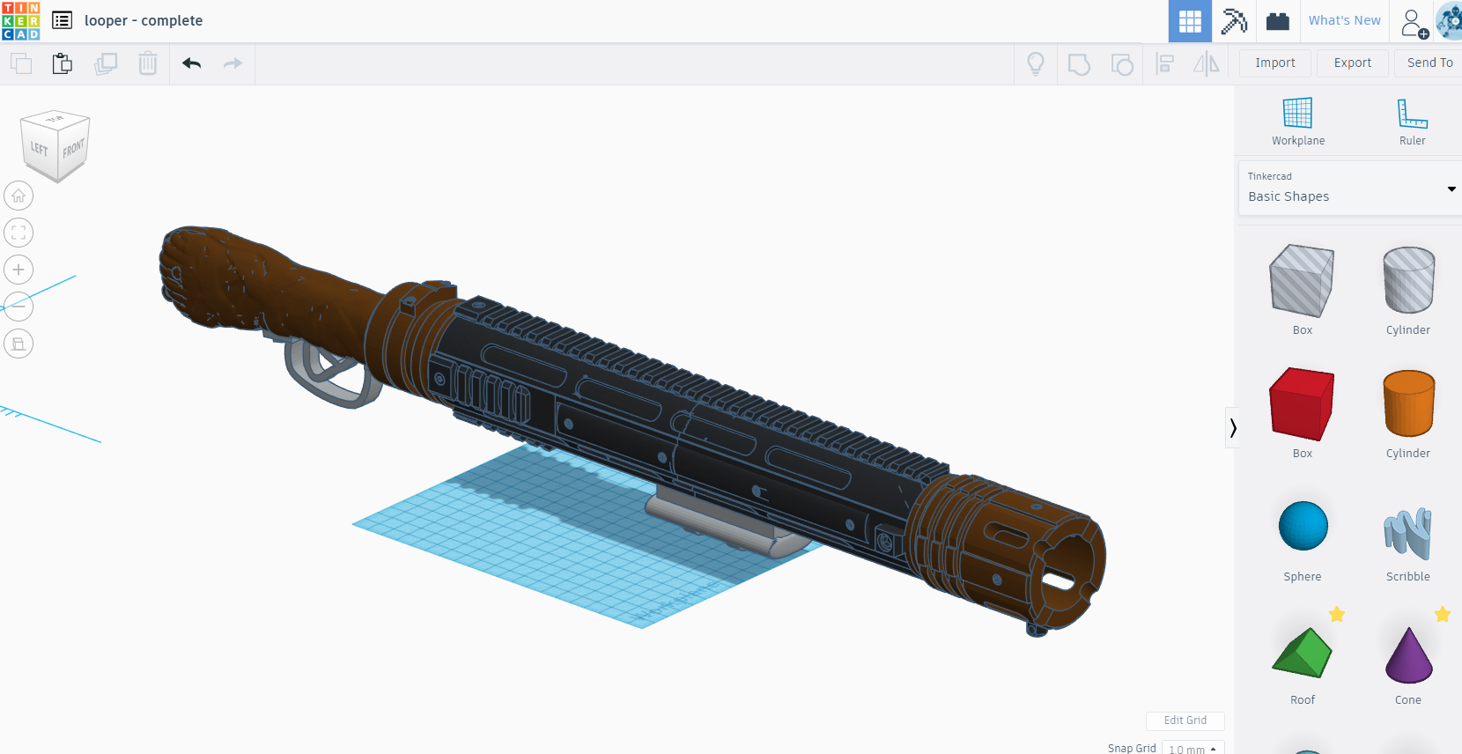
Task: Click the Fit all in view button
Action: [x=18, y=233]
